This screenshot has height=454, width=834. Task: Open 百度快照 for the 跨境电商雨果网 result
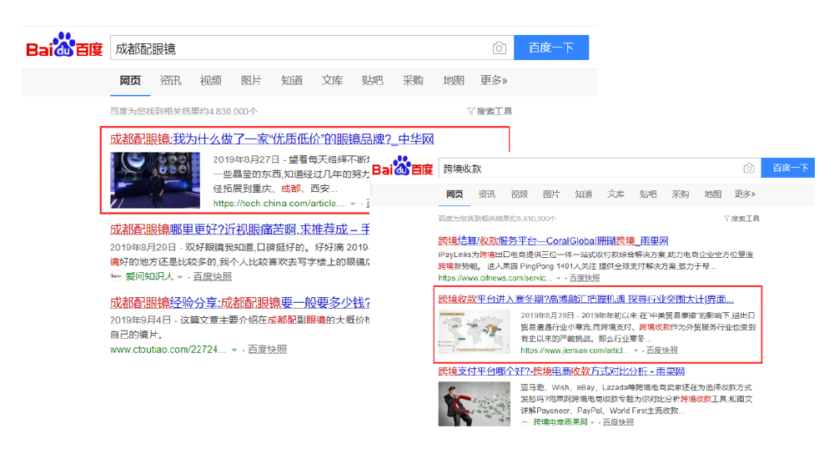tap(618, 422)
